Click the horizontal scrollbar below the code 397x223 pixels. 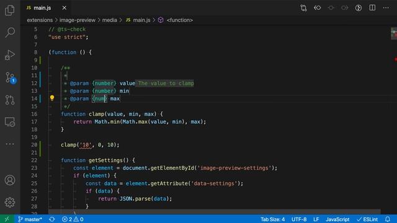pos(214,211)
